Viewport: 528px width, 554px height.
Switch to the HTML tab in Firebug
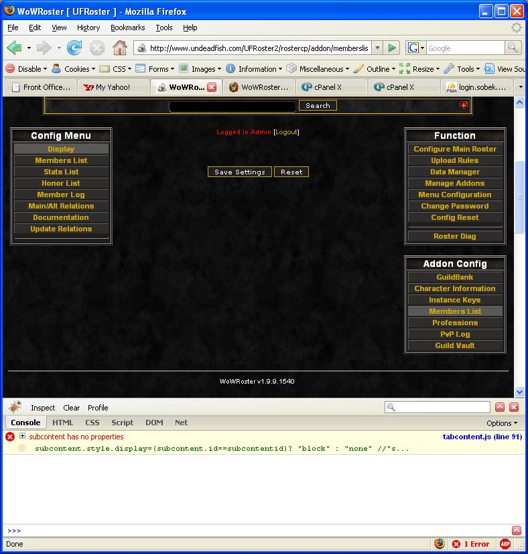62,423
